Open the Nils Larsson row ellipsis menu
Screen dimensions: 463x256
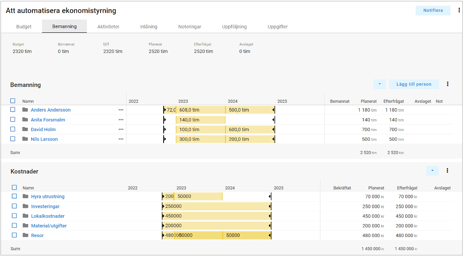tap(121, 139)
